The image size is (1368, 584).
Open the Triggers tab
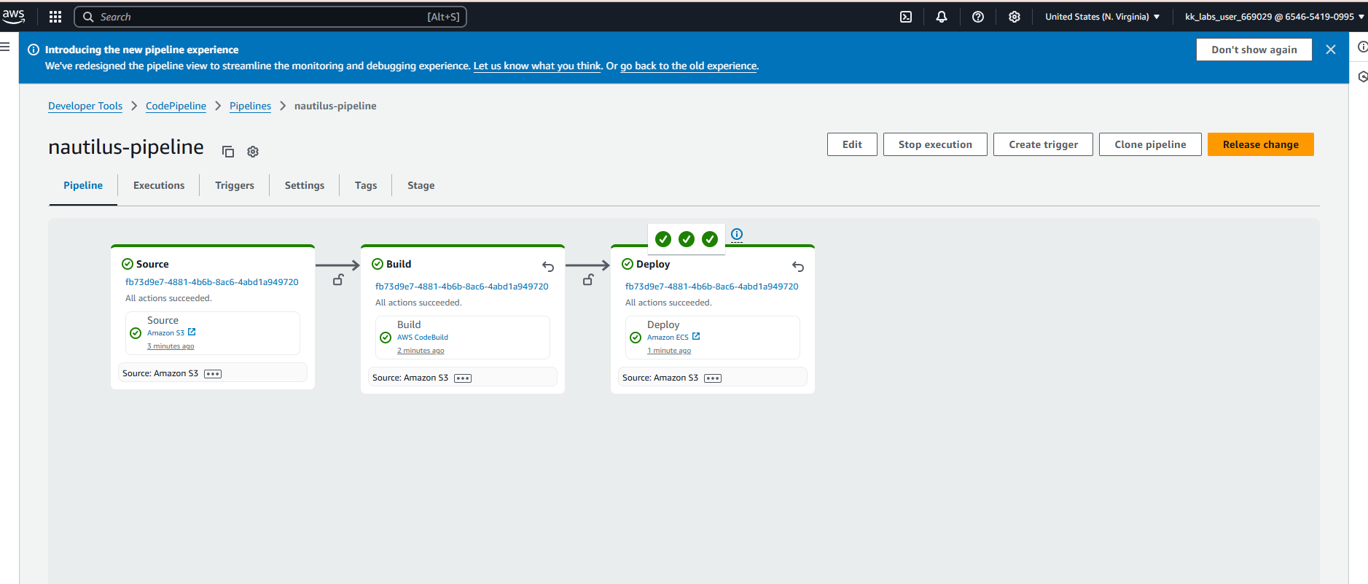235,185
